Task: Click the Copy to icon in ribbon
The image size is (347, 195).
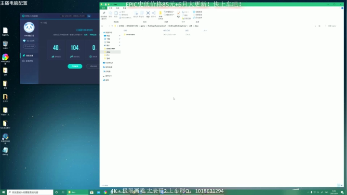Action: coord(142,14)
